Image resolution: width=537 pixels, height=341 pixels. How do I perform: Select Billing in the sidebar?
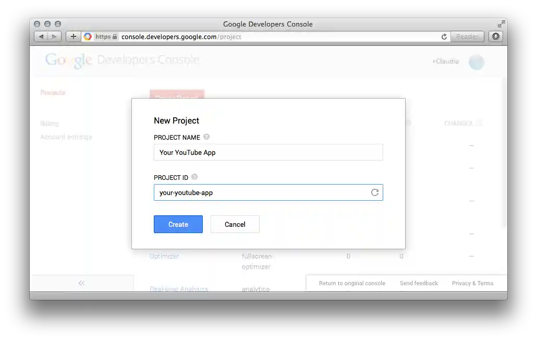pyautogui.click(x=50, y=123)
